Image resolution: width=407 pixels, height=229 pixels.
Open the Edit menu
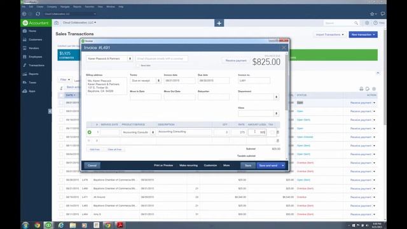pyautogui.click(x=31, y=6)
